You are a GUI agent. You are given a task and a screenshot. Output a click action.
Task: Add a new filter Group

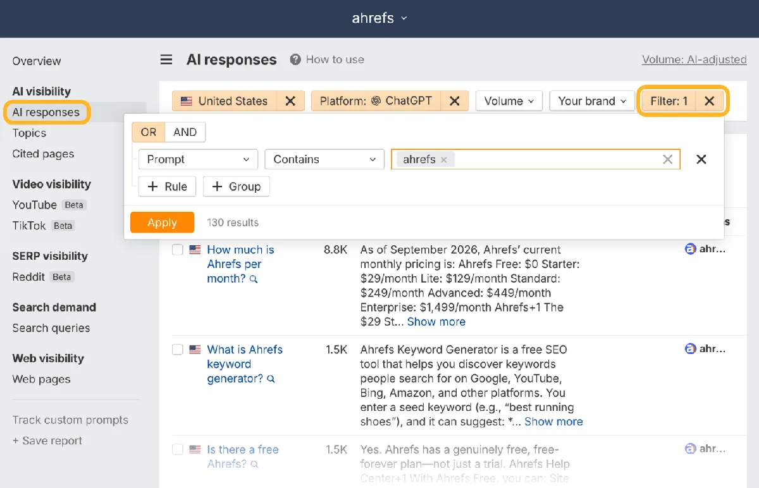tap(237, 186)
